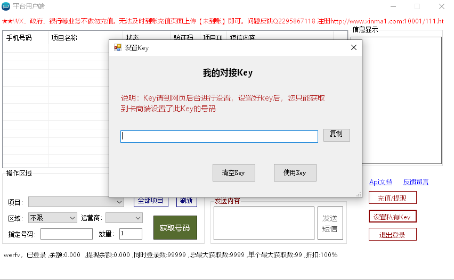
Task: Click the 清空Key button
Action: (233, 172)
